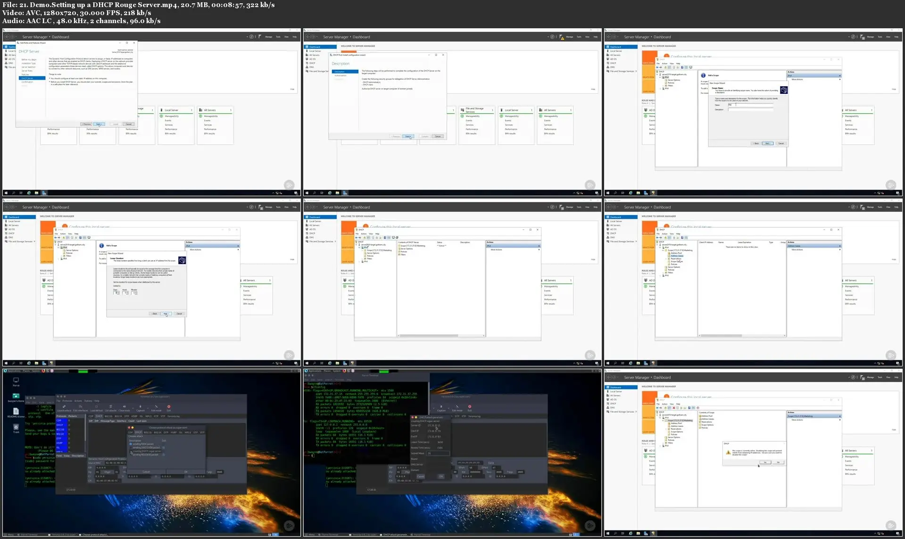
Task: Click Clear stats in Yersinia's Choose protocol attack frame
Action: click(x=124, y=408)
